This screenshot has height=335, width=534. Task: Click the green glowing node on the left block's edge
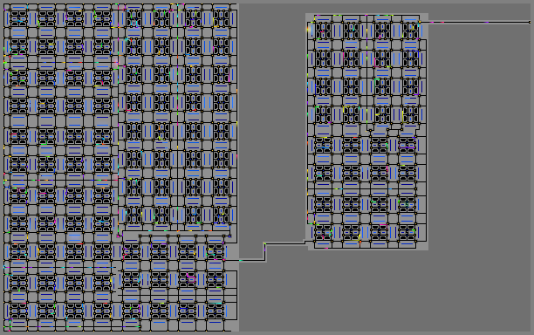pos(4,63)
